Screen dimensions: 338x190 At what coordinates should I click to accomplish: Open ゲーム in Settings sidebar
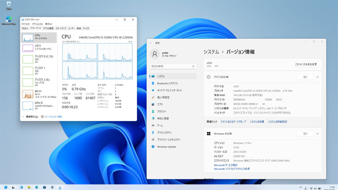173,126
